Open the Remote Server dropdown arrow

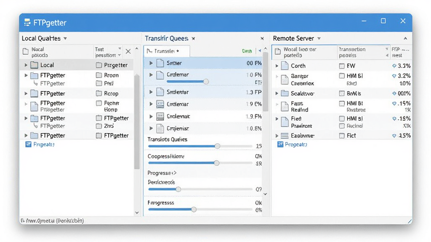(x=319, y=38)
